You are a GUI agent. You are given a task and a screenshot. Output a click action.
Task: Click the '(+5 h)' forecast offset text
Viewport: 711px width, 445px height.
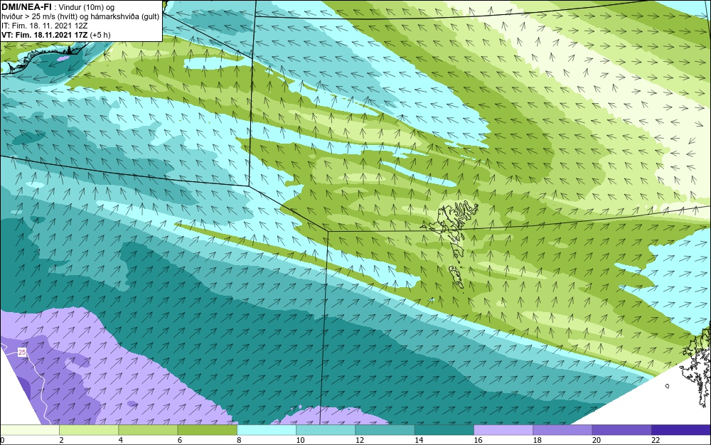point(100,35)
